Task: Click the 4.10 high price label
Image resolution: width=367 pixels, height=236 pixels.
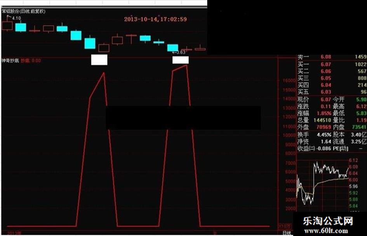Action: (x=16, y=18)
